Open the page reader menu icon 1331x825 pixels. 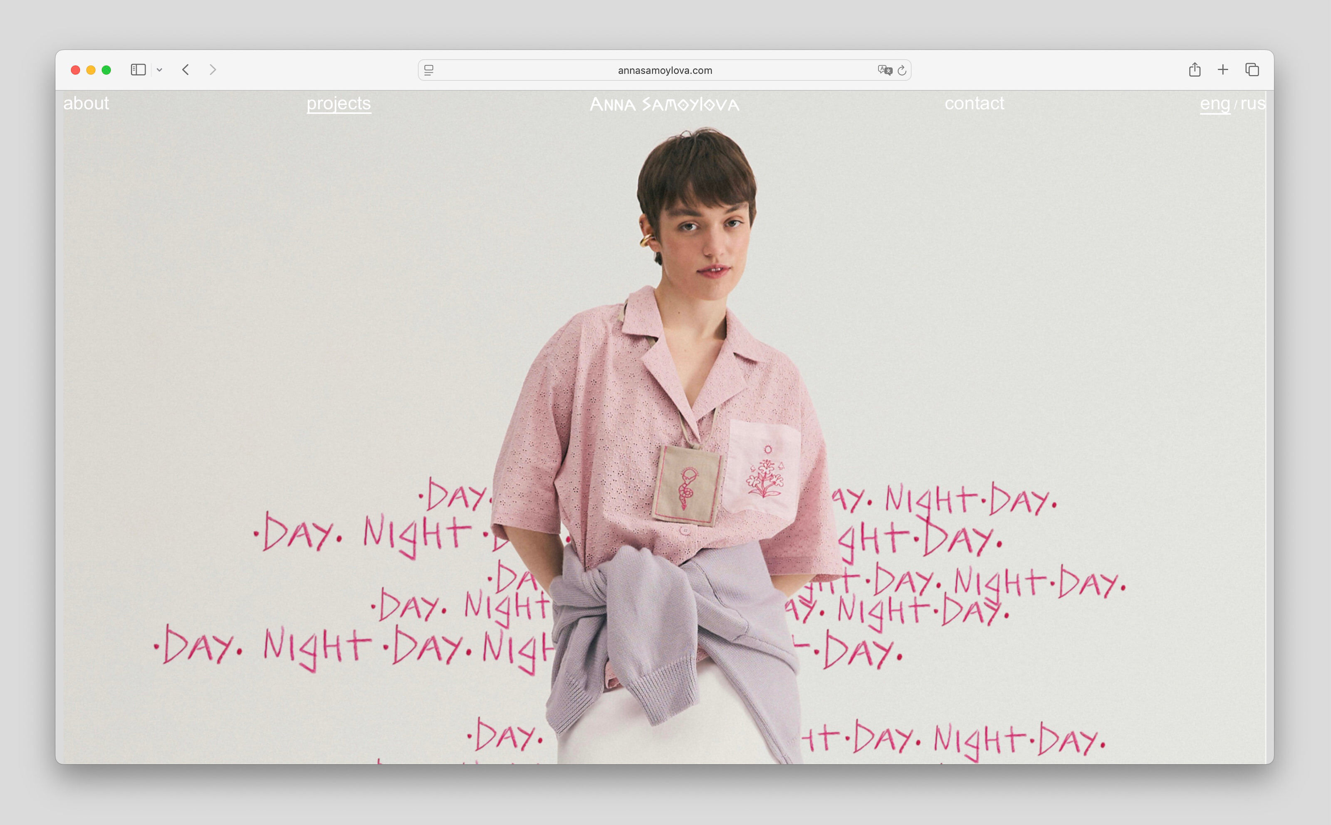point(428,70)
